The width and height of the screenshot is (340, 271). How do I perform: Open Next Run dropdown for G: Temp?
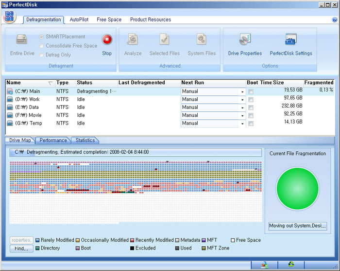point(242,124)
